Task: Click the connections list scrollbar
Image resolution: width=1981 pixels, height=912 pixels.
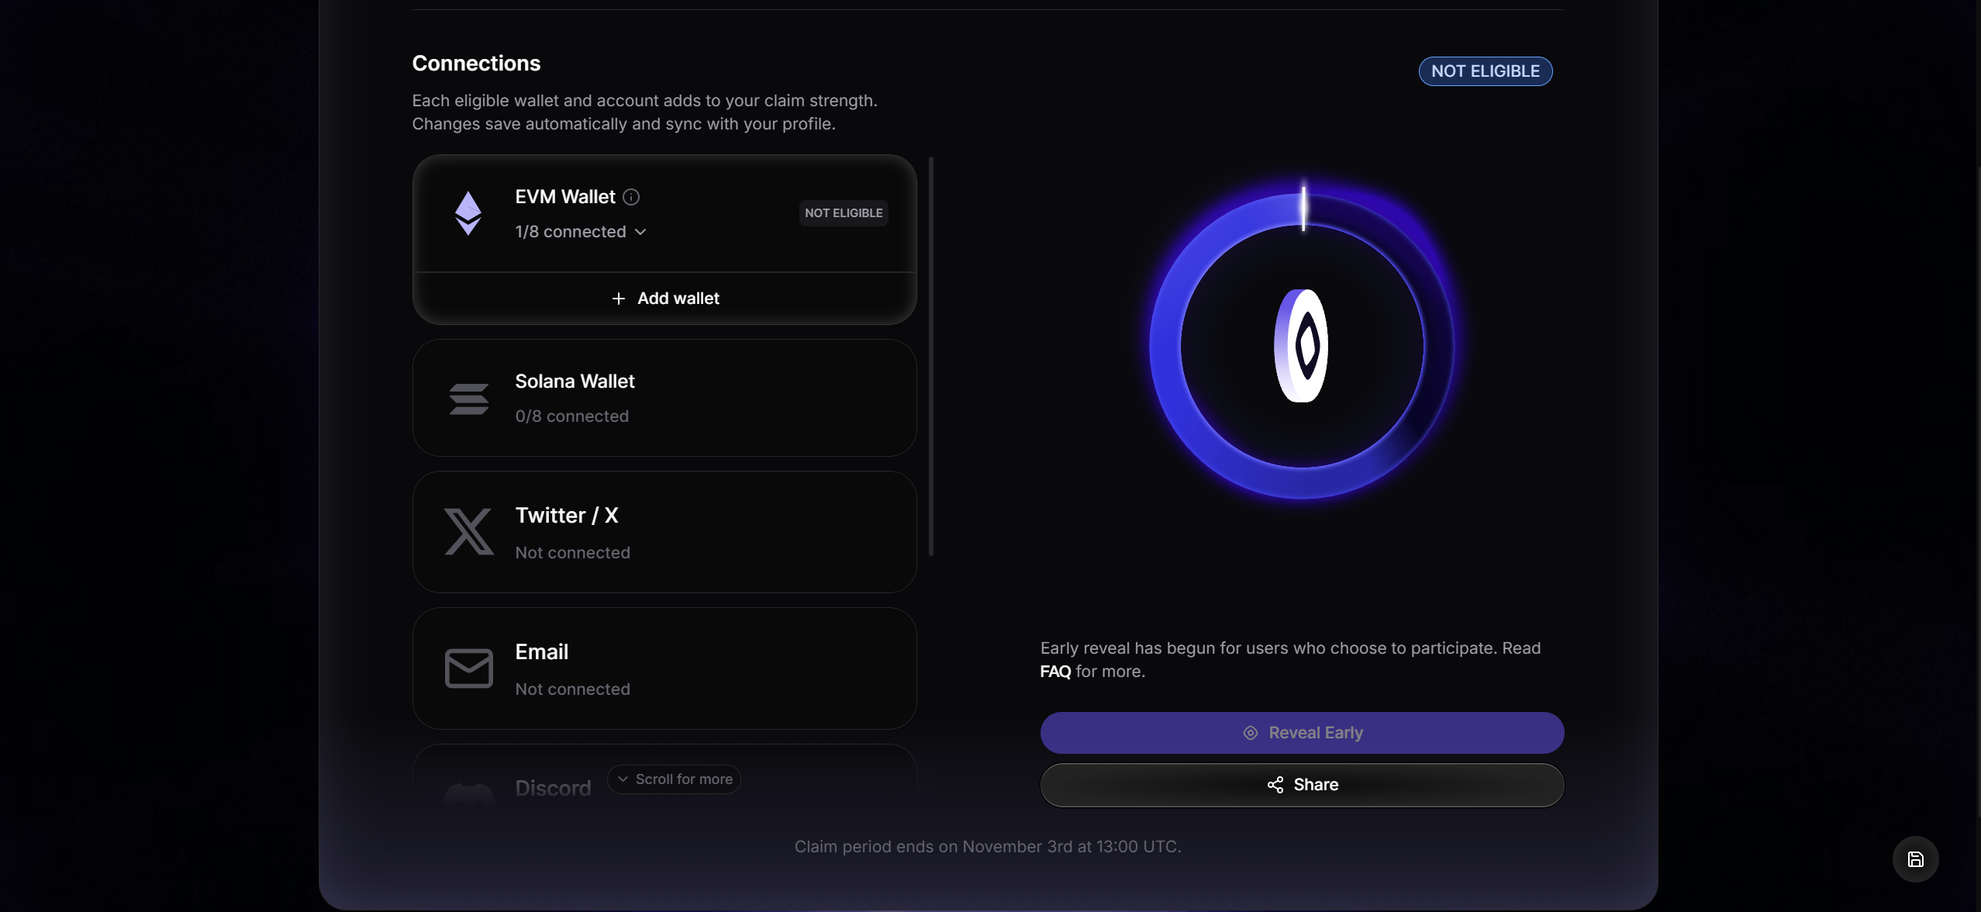Action: 930,357
